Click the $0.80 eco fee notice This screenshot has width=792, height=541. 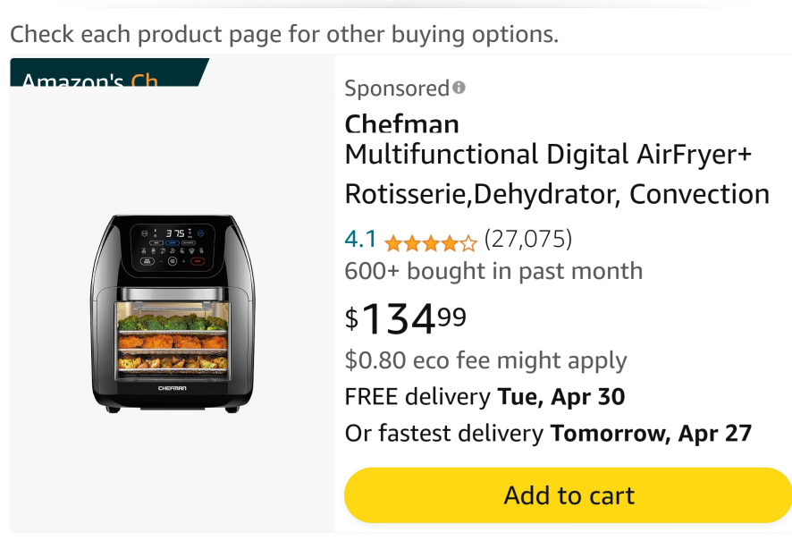[x=485, y=360]
